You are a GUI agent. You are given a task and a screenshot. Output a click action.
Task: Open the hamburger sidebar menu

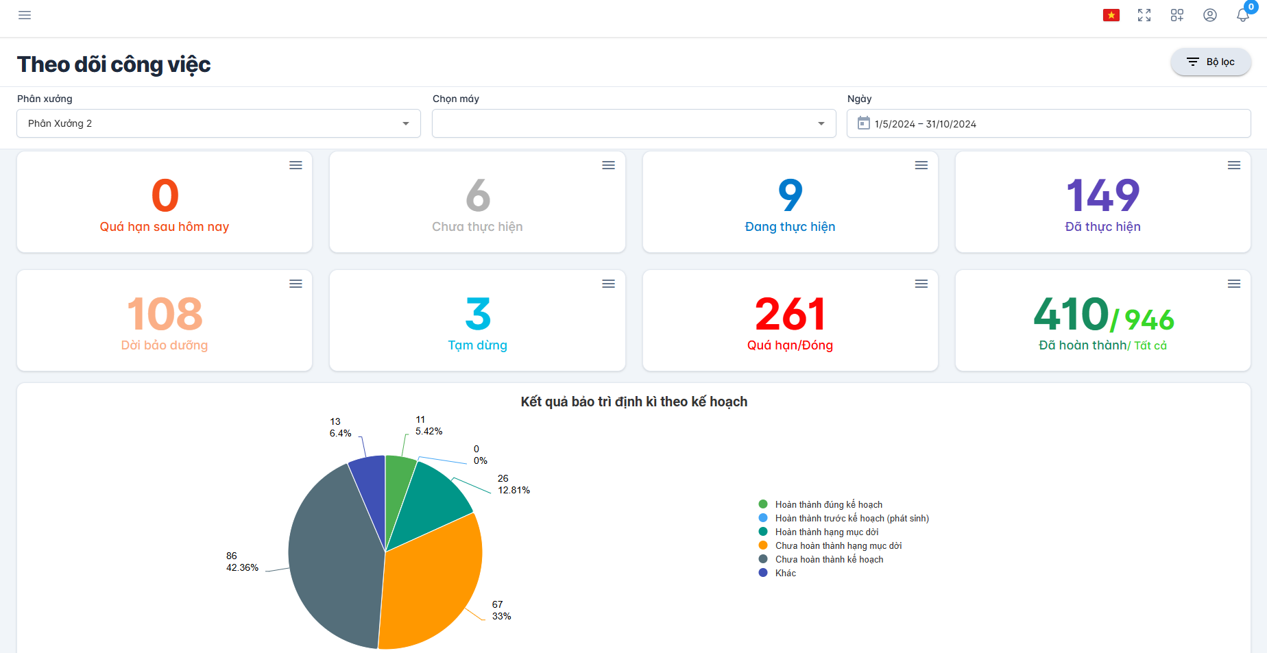[25, 15]
